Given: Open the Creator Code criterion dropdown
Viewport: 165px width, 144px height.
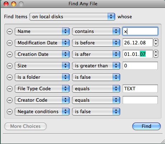Looking at the screenshot, I should 42,100.
